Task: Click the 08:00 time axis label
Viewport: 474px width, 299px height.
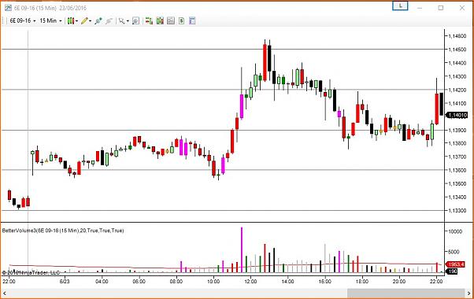Action: tap(176, 281)
